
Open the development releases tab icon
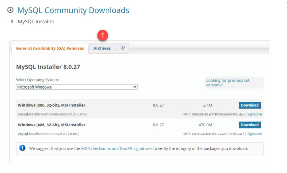click(122, 48)
